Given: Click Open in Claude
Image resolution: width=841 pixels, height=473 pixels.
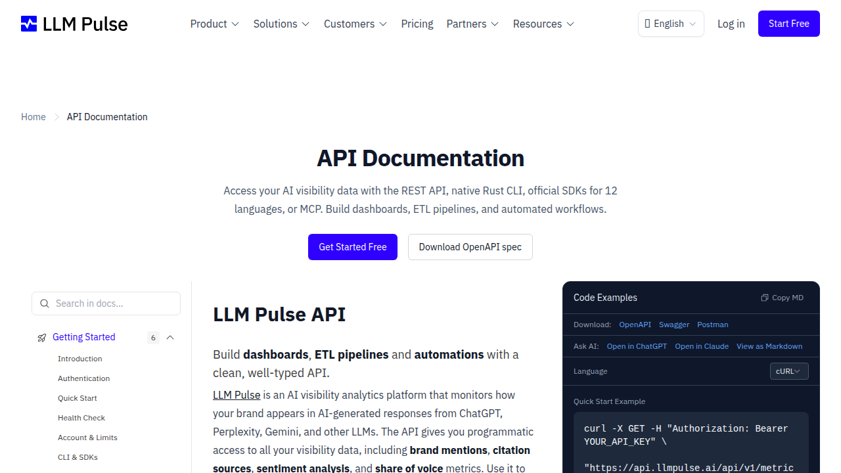Looking at the screenshot, I should coord(702,346).
